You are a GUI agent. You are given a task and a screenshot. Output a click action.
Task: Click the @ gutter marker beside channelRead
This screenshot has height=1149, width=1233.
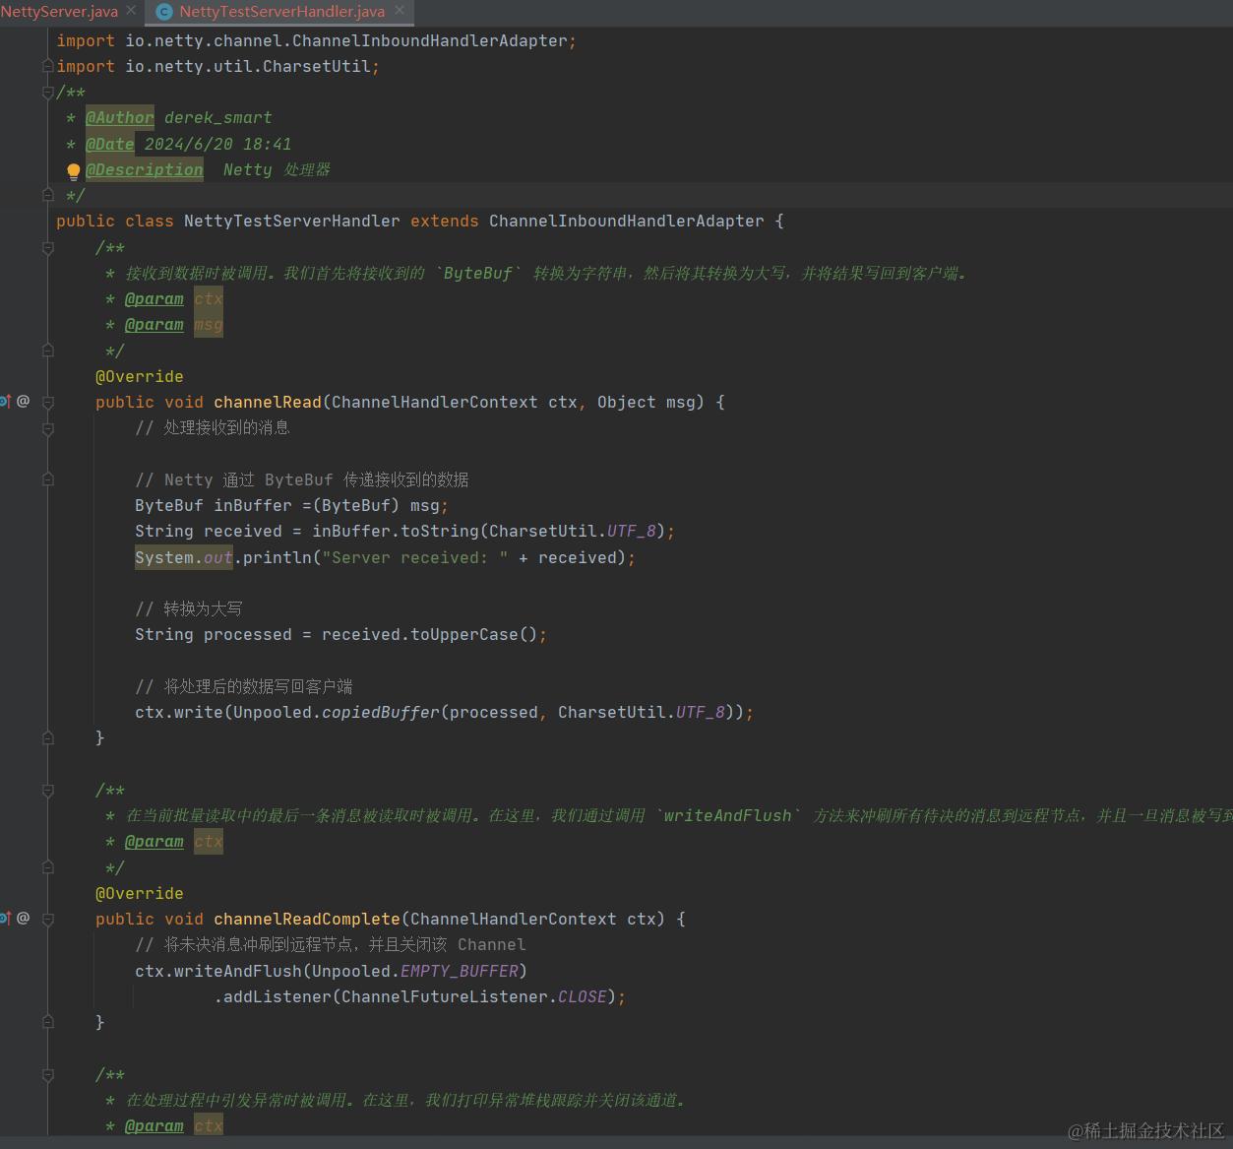pos(23,401)
